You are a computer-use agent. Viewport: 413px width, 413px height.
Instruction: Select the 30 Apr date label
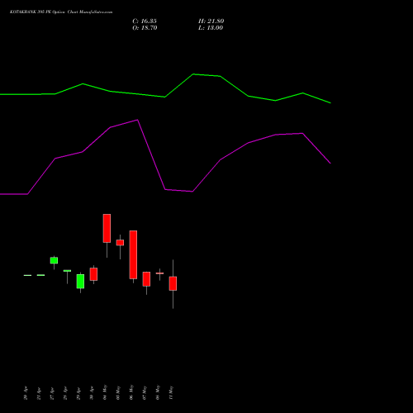[x=92, y=393]
